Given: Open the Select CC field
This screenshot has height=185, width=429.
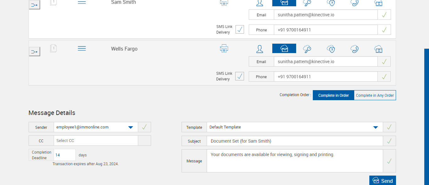Looking at the screenshot, I should [96, 141].
